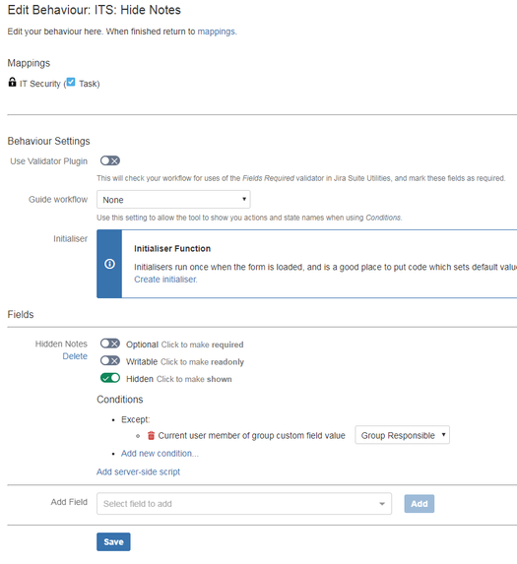Click the 'Except:' condition label
This screenshot has height=564, width=517.
click(x=135, y=419)
